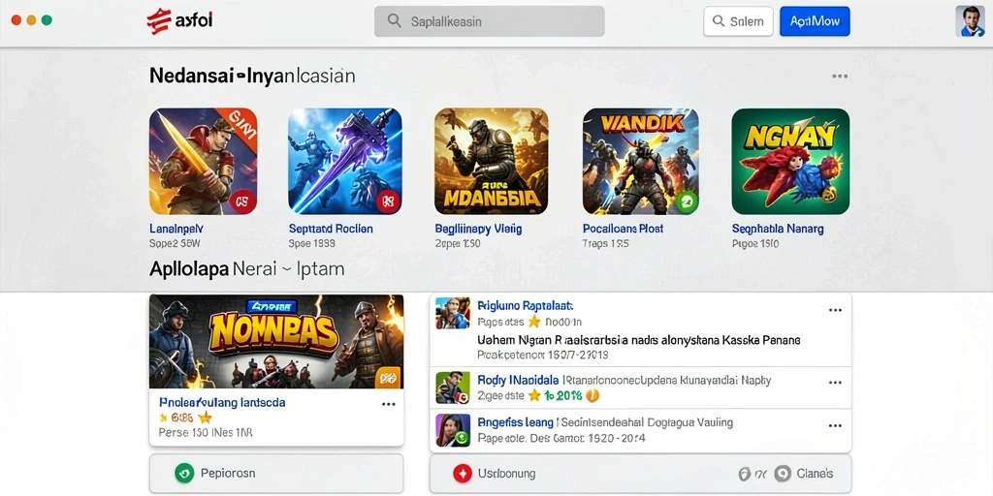Open the NONNBAS featured banner

tap(276, 342)
